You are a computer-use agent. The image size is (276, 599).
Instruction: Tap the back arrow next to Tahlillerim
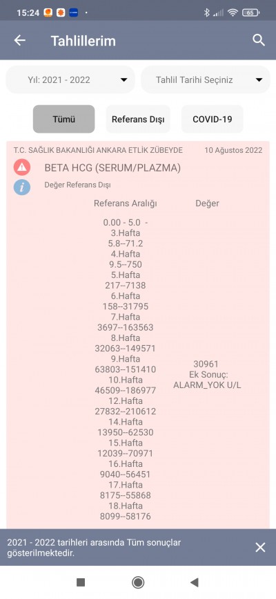coord(20,41)
